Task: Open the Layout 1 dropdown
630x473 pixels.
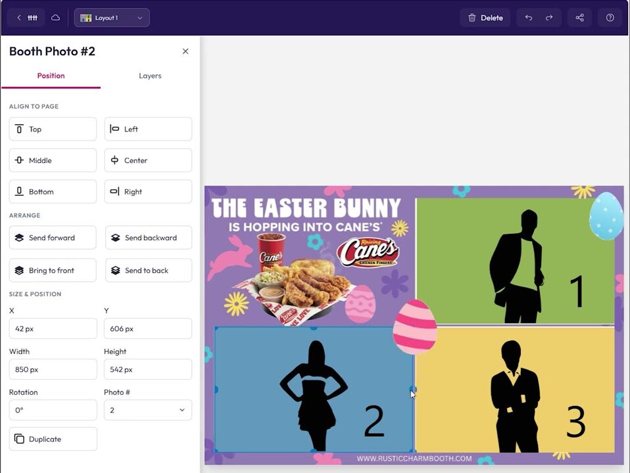Action: 112,18
